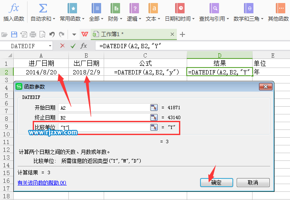The width and height of the screenshot is (290, 200).
Task: Open the Logical (逻辑) functions icon
Action: tap(134, 8)
